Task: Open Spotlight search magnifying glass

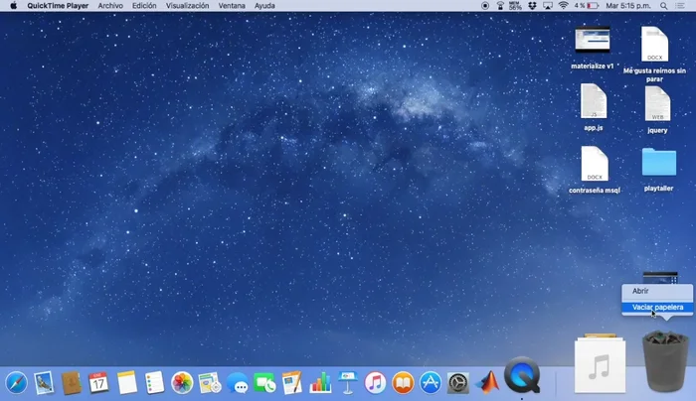Action: tap(663, 6)
